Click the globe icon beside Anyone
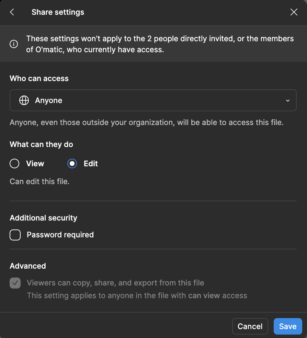The height and width of the screenshot is (338, 307). click(x=24, y=101)
